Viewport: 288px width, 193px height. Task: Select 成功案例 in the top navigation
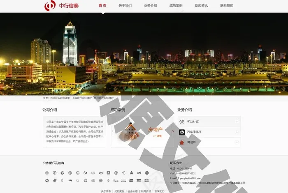[x=176, y=6]
